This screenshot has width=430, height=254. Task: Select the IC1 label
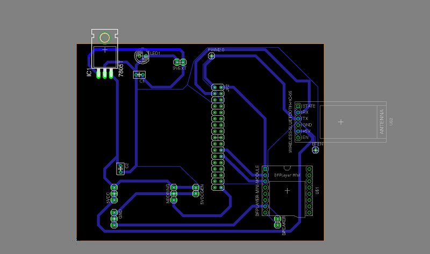89,72
